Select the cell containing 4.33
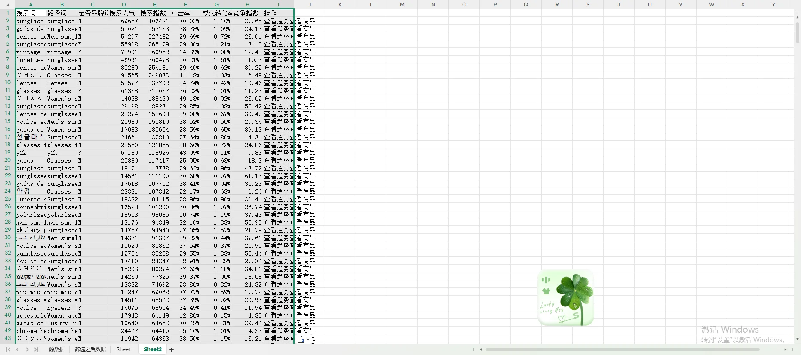801x355 pixels. (247, 331)
